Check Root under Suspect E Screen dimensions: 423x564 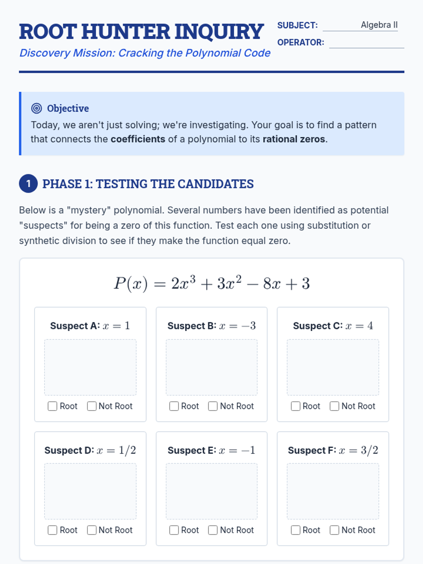174,530
